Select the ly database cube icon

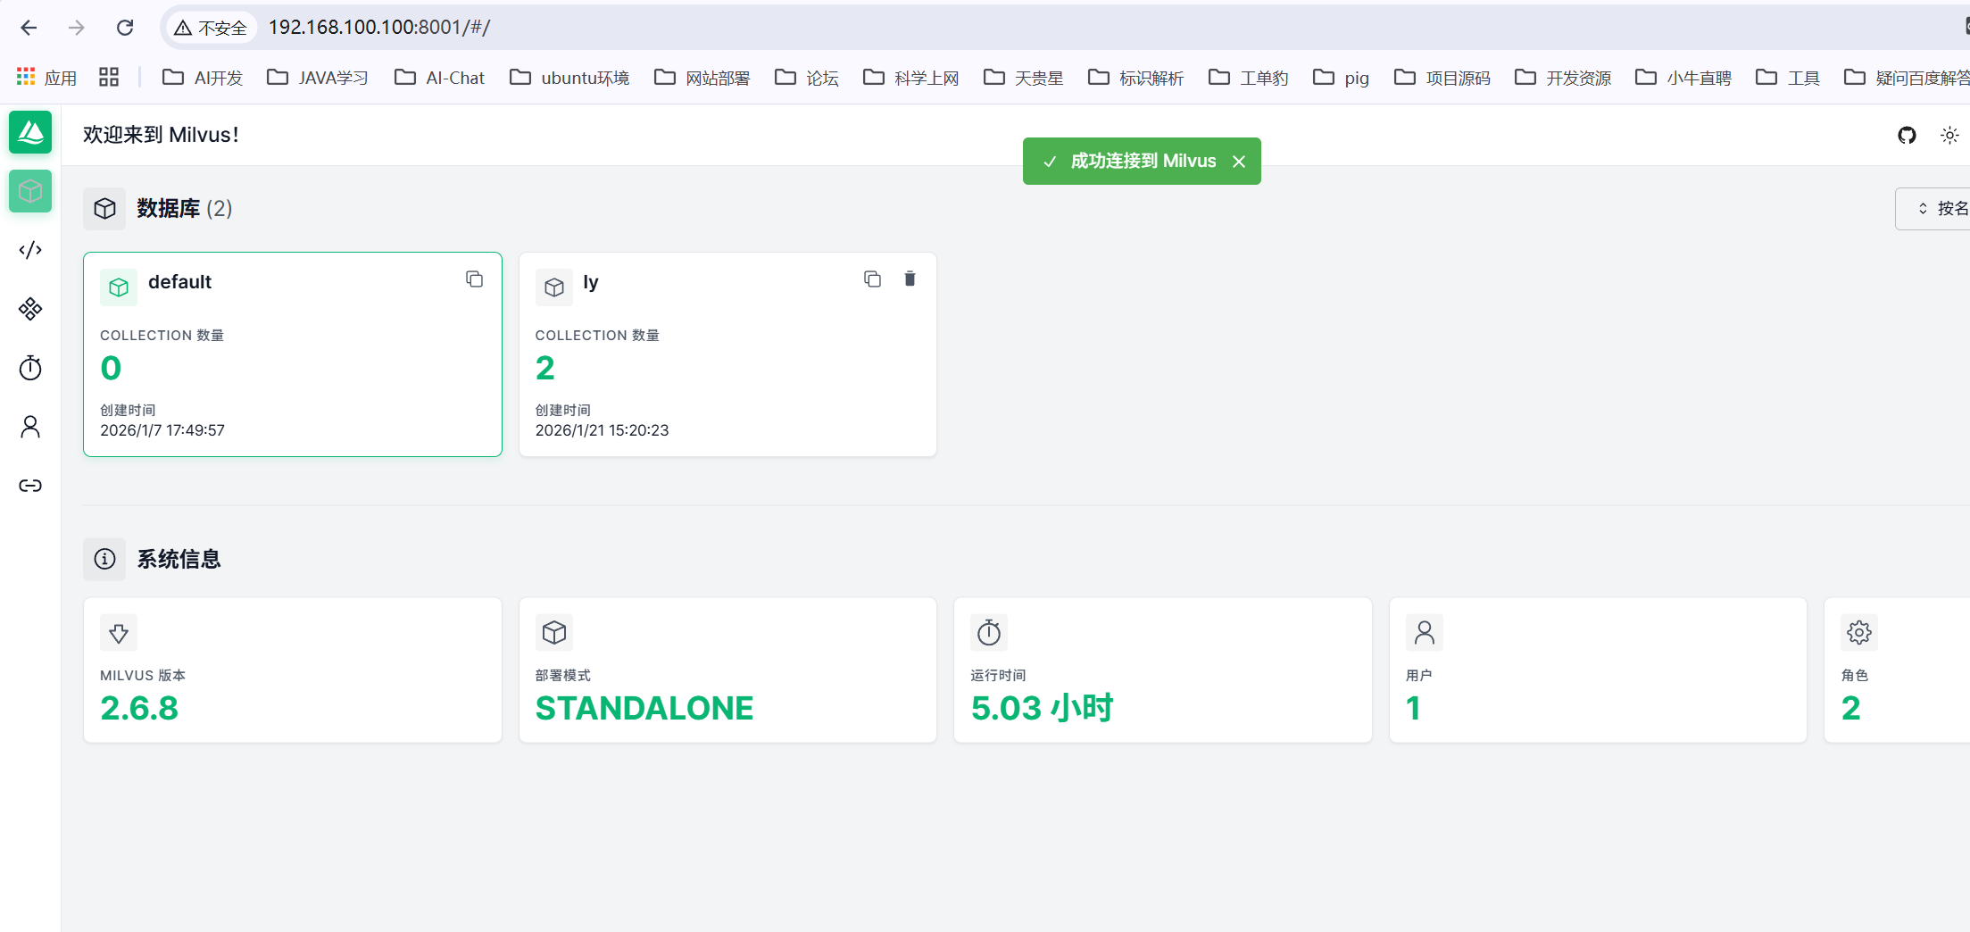[554, 287]
